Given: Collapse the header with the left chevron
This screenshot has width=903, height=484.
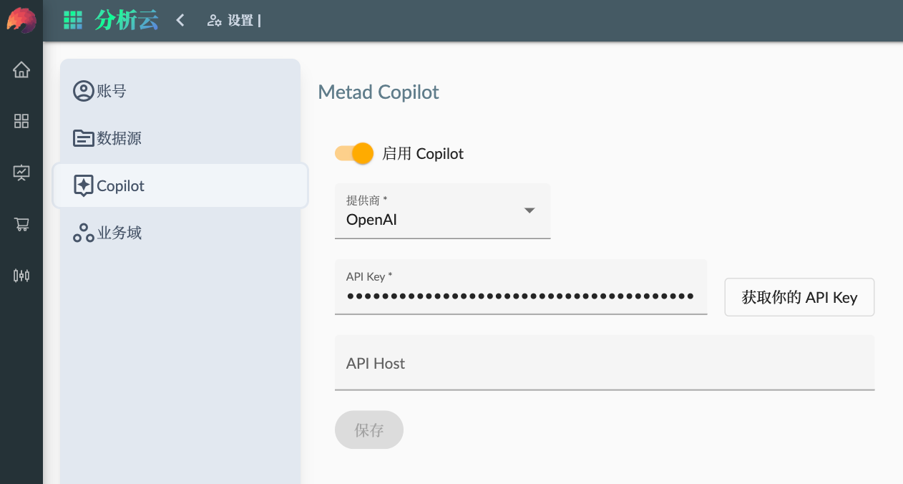Looking at the screenshot, I should (x=180, y=20).
